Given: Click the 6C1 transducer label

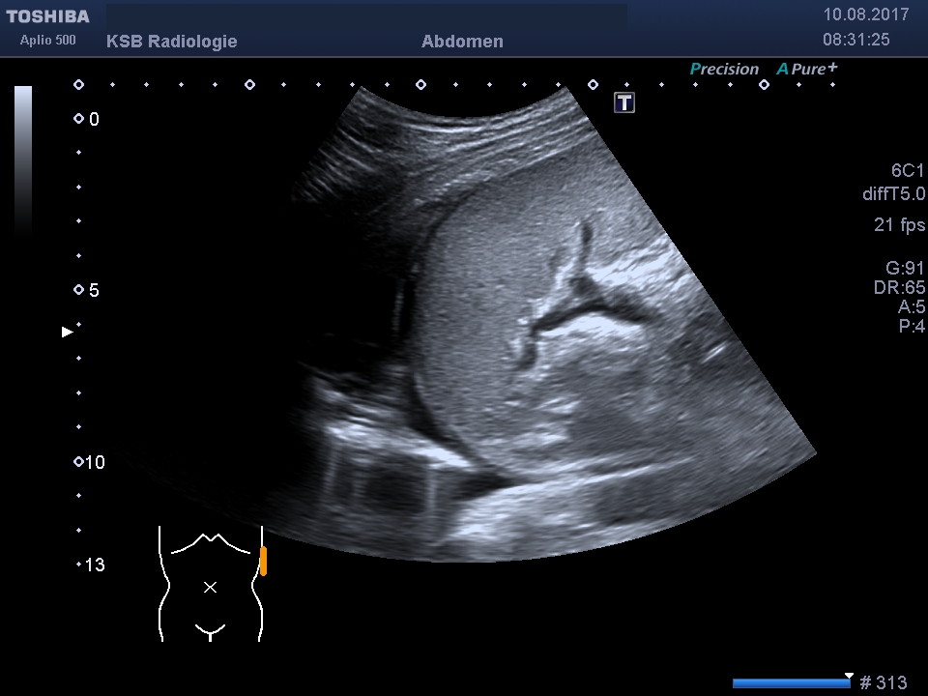Looking at the screenshot, I should click(x=907, y=171).
